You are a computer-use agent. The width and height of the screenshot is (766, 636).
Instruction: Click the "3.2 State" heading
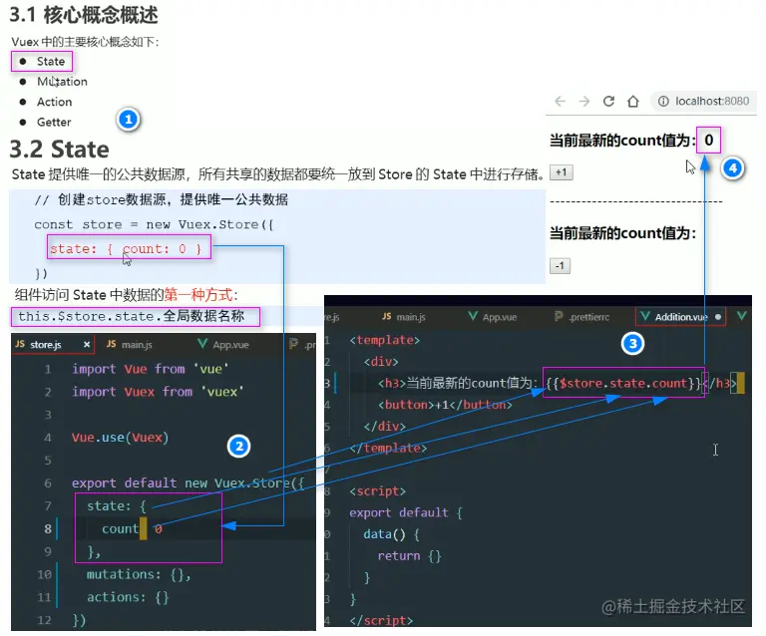coord(59,150)
